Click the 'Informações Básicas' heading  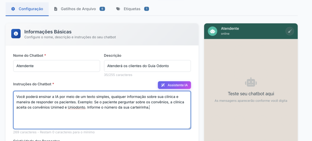pos(48,32)
